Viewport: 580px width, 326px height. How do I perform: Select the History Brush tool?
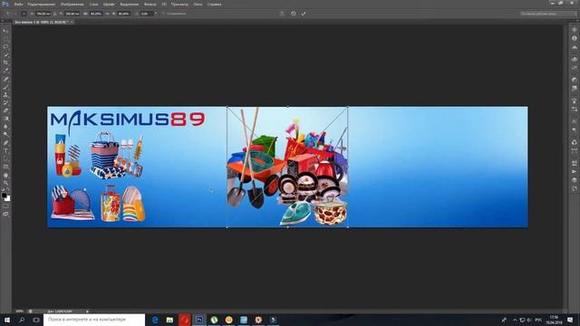[x=5, y=102]
